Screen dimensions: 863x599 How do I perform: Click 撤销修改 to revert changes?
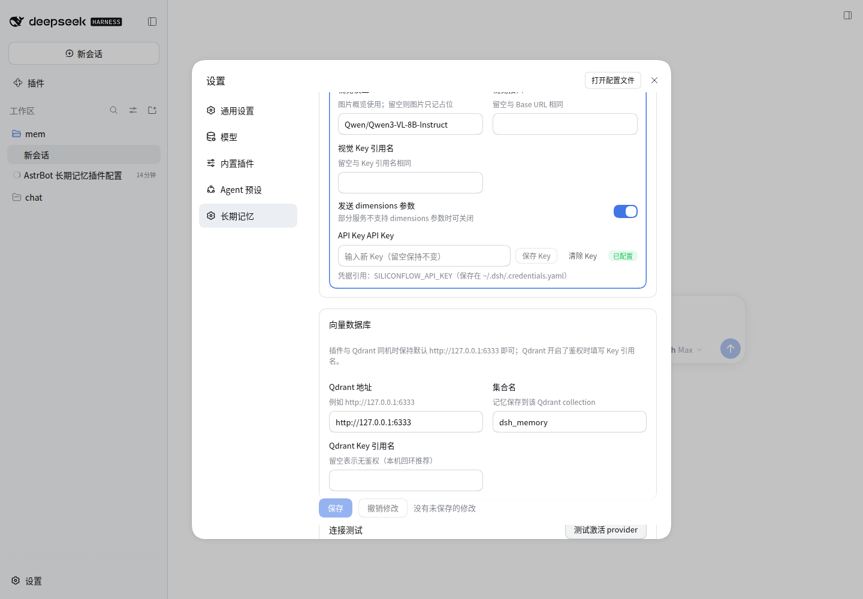click(383, 508)
